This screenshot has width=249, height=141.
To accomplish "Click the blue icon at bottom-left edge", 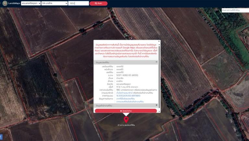I will pyautogui.click(x=1, y=137).
